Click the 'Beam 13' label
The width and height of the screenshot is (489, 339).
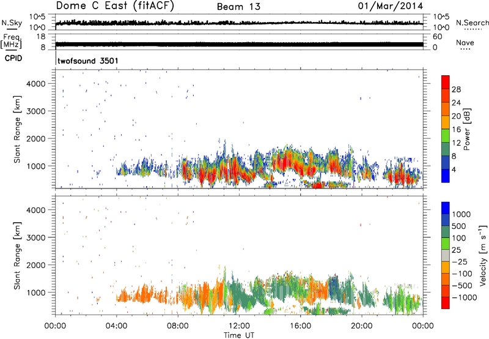tap(238, 7)
